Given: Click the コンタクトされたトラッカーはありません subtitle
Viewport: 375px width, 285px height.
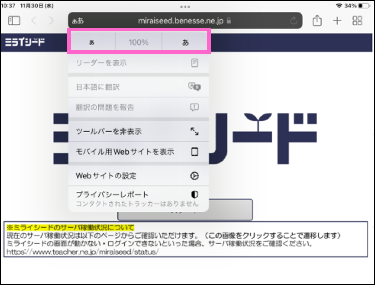Looking at the screenshot, I should 137,204.
